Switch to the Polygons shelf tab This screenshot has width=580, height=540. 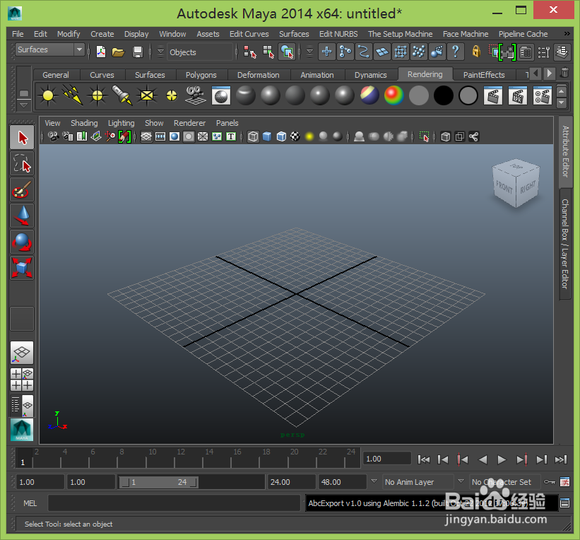point(201,75)
